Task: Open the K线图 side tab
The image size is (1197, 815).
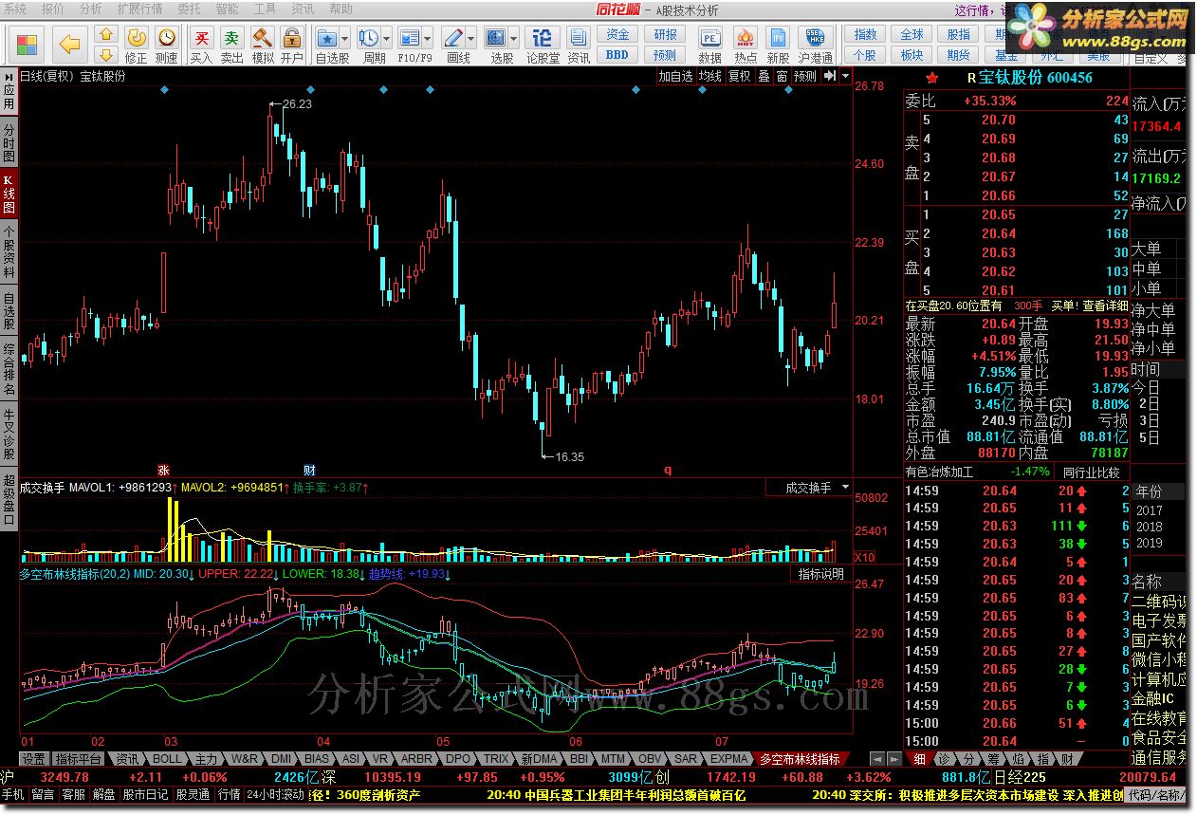Action: point(9,194)
